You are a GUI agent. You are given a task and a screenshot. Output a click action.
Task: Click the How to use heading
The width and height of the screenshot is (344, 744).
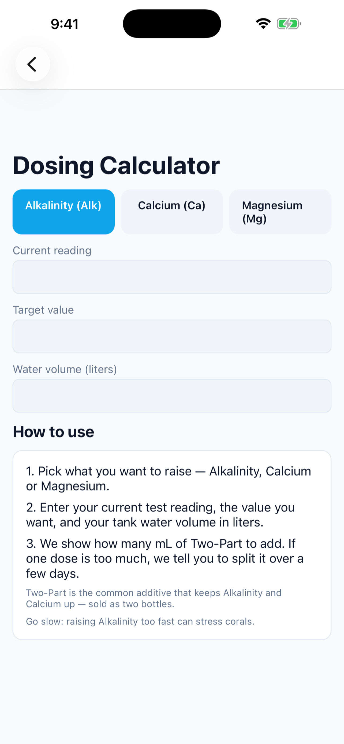tap(53, 432)
